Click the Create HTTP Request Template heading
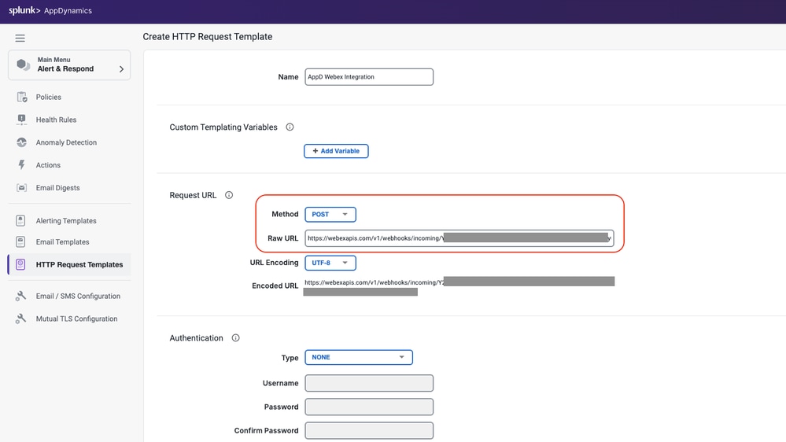 (x=208, y=37)
